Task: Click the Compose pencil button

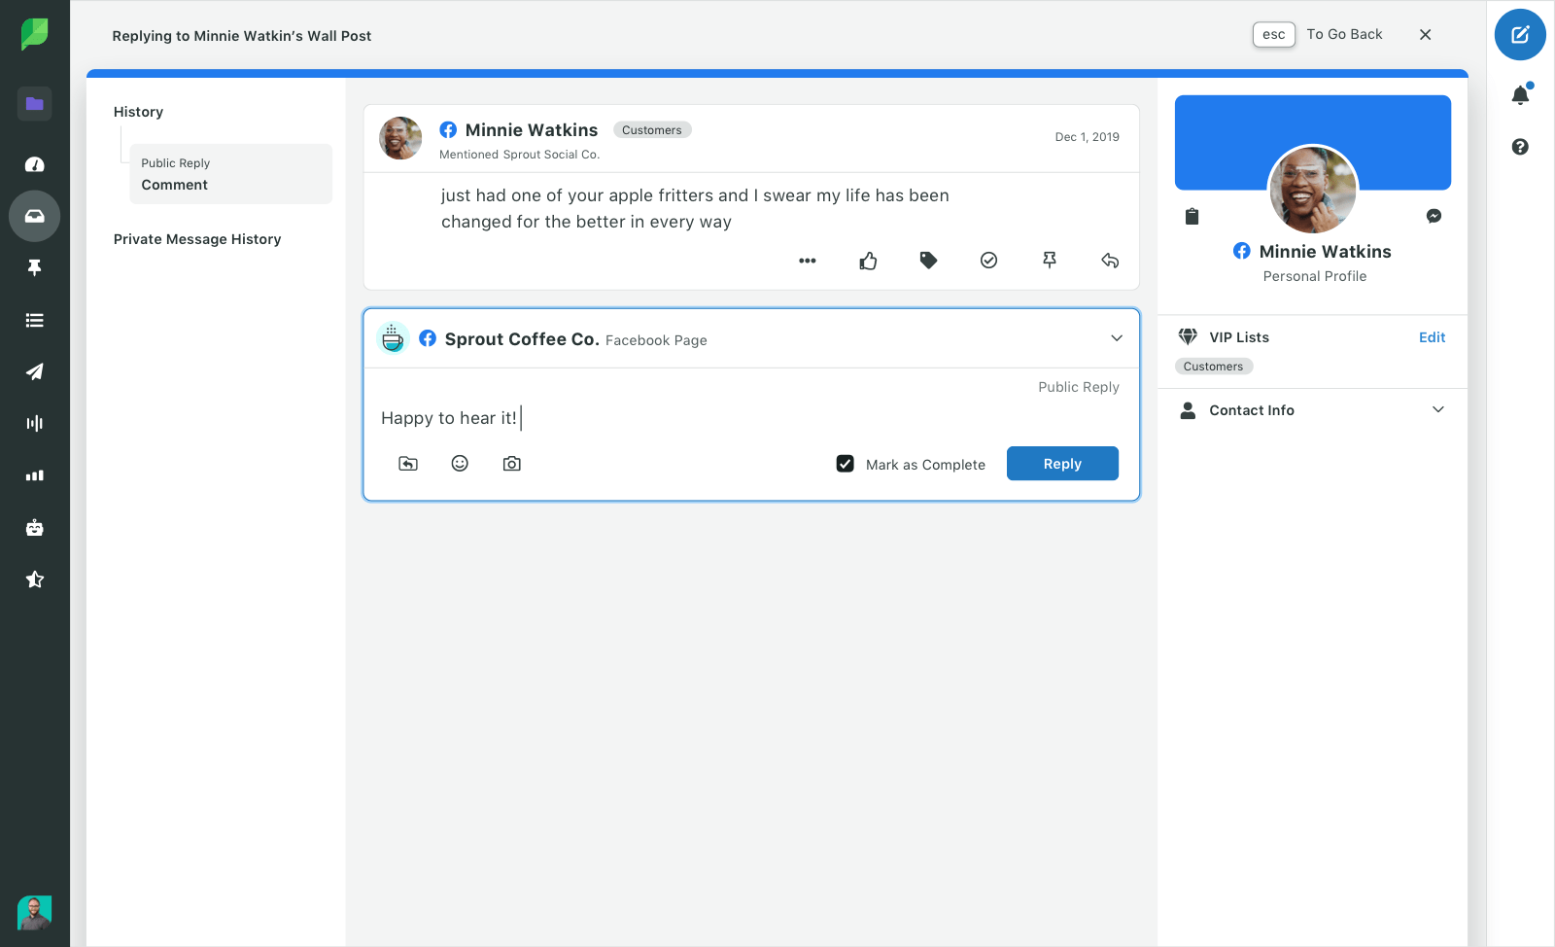Action: point(1520,35)
